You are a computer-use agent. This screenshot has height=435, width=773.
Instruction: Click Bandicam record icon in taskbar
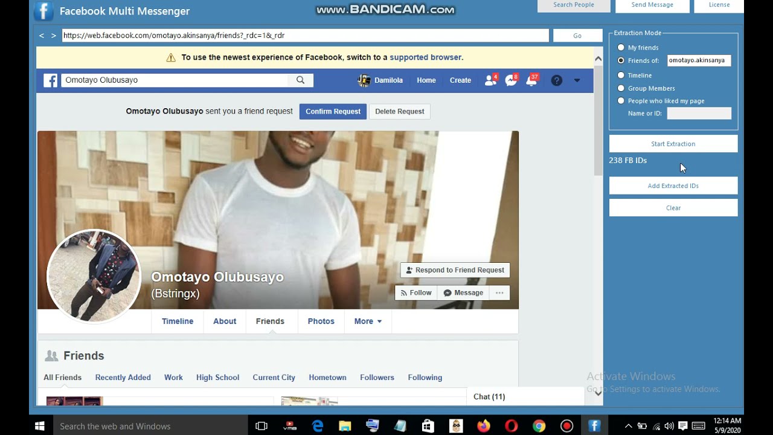[566, 426]
